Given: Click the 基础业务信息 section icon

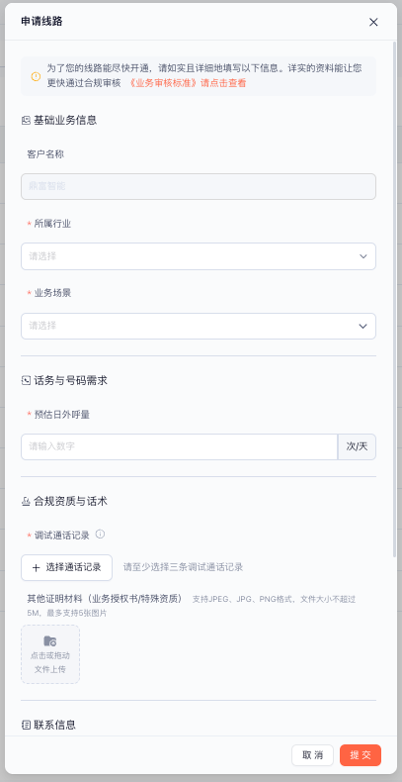Looking at the screenshot, I should [x=26, y=120].
